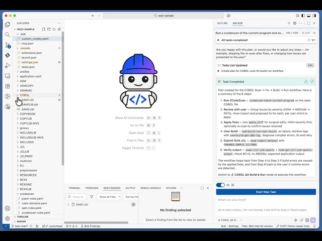Click the Explorer vertical scrollbar

coord(63,98)
